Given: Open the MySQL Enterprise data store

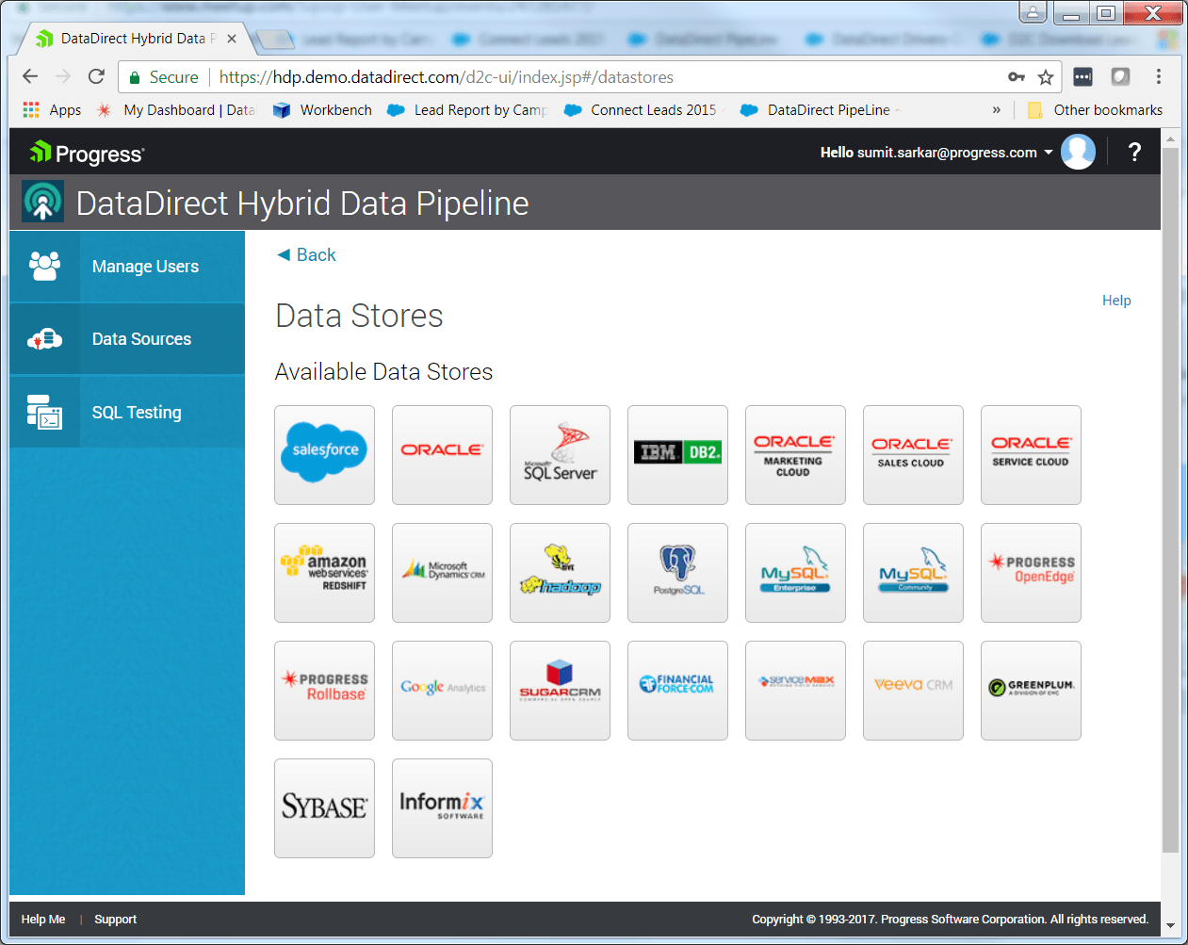Looking at the screenshot, I should pos(795,572).
